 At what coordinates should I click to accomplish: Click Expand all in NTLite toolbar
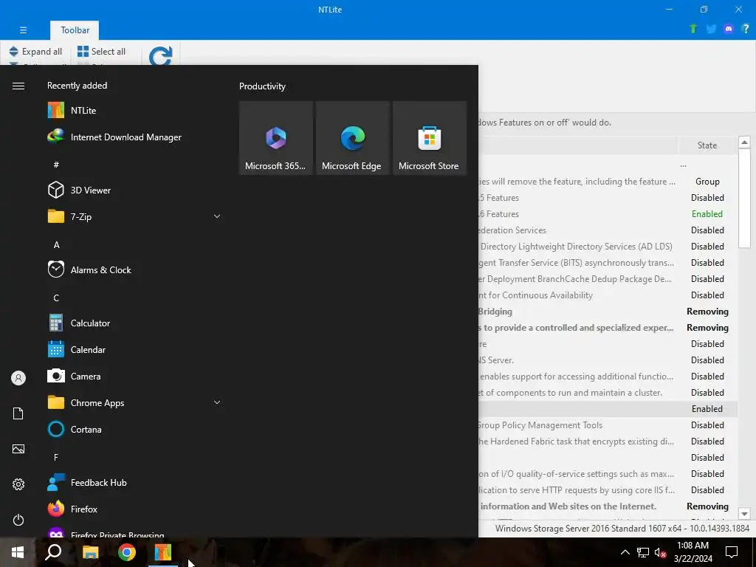[x=35, y=51]
